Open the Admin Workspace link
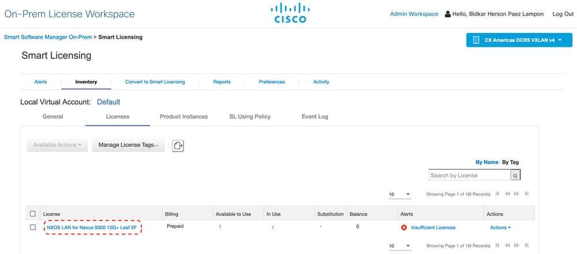 coord(414,14)
